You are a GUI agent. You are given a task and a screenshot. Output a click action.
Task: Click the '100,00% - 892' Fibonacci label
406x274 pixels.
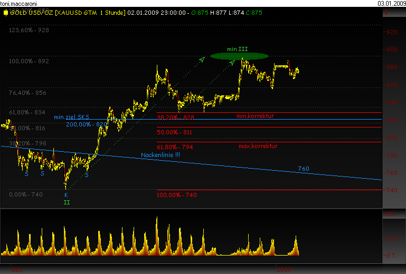click(x=29, y=61)
